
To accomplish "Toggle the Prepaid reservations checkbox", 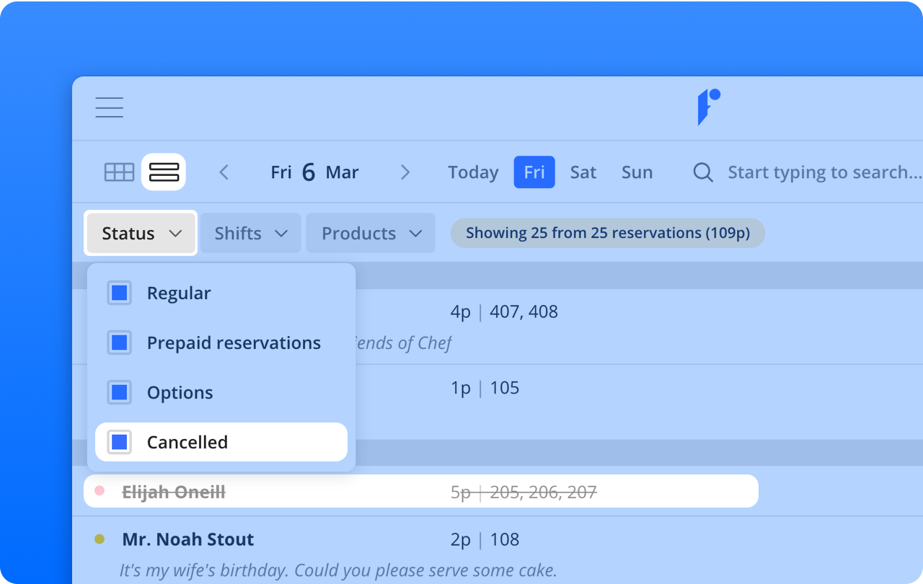I will point(120,343).
